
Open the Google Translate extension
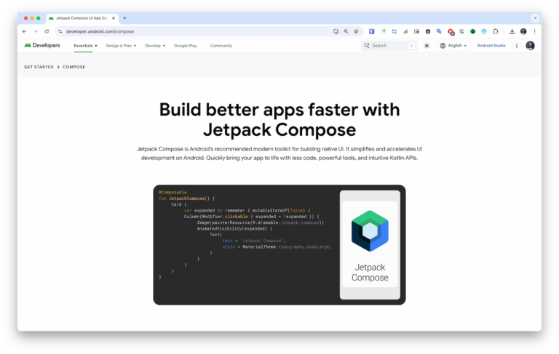click(439, 31)
